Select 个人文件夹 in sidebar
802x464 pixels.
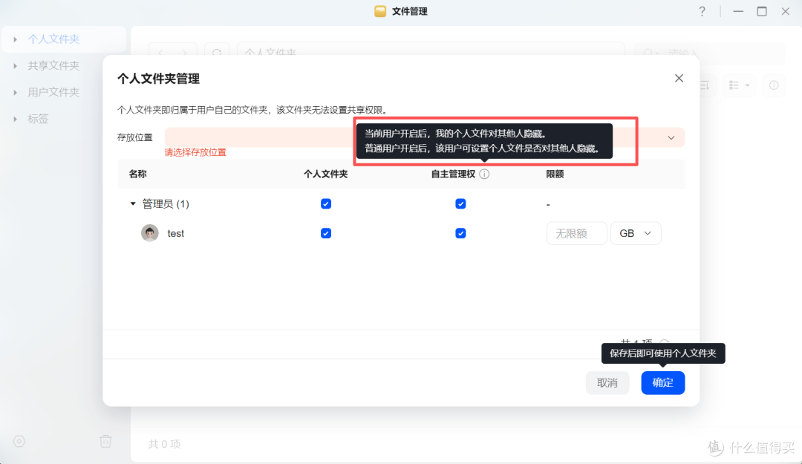coord(53,39)
